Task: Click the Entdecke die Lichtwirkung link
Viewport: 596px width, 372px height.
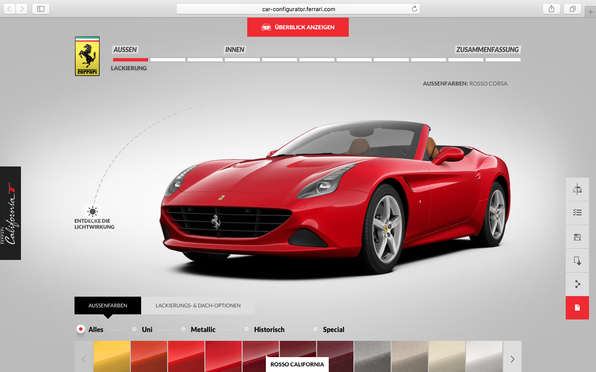Action: pos(95,224)
